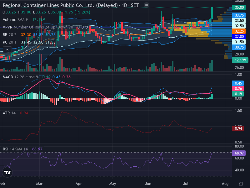Click the 68.97 value in RSI legend

tap(37, 149)
